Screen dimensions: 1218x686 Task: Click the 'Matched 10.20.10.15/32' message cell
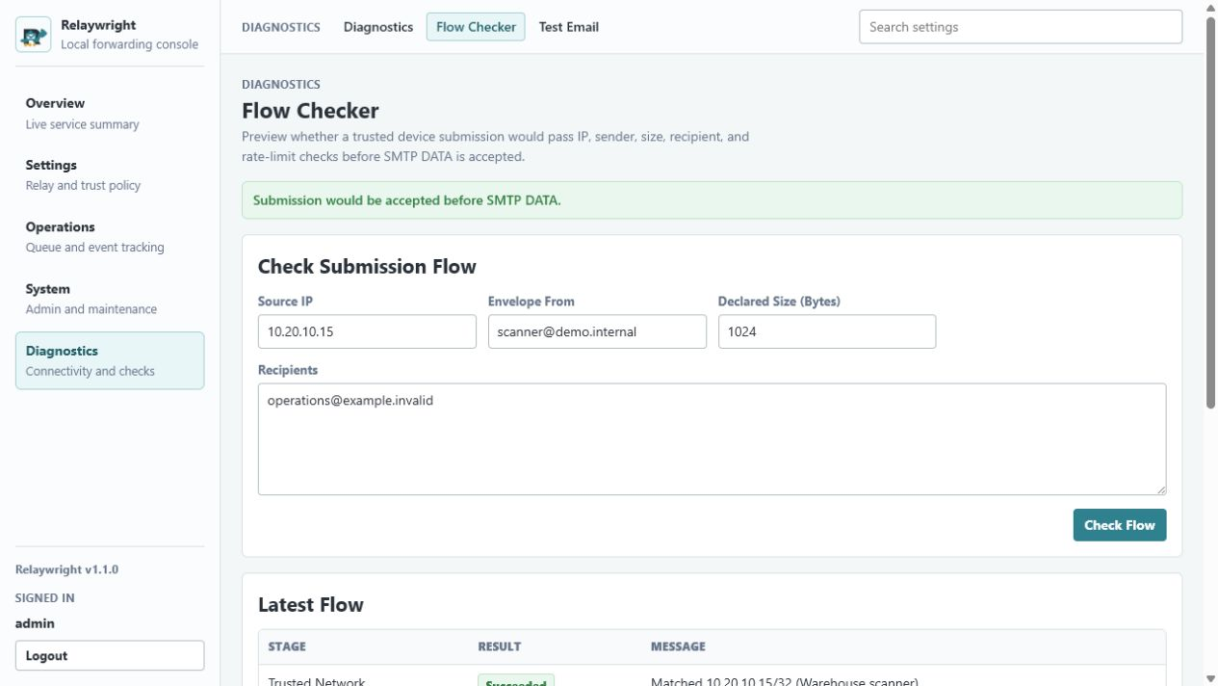(785, 680)
